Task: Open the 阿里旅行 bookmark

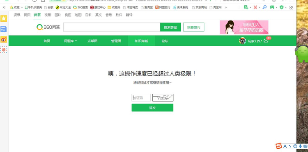Action: coord(163,7)
